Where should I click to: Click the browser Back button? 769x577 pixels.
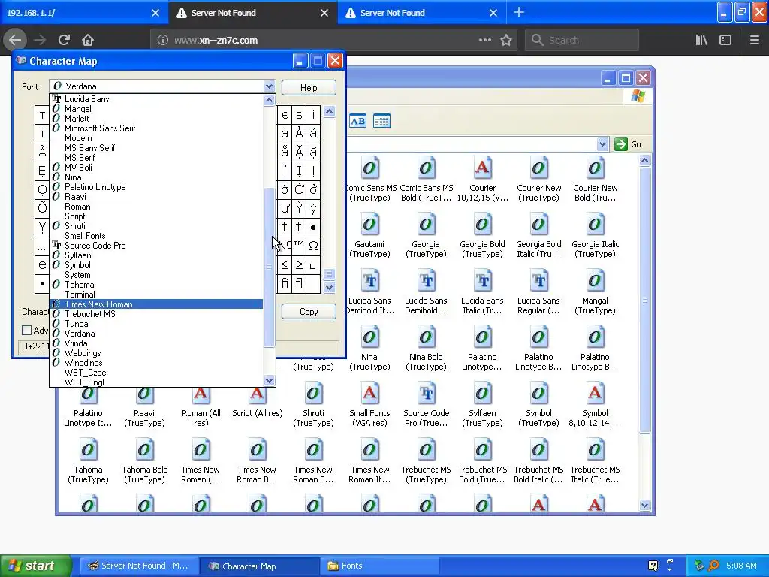[x=15, y=40]
